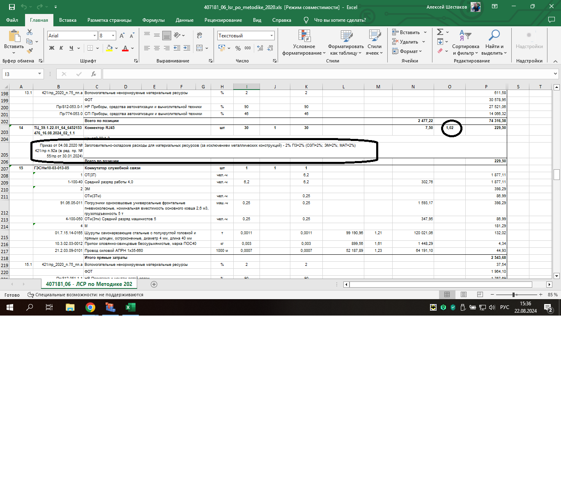
Task: Apply thousands separator 000 format
Action: tap(248, 48)
